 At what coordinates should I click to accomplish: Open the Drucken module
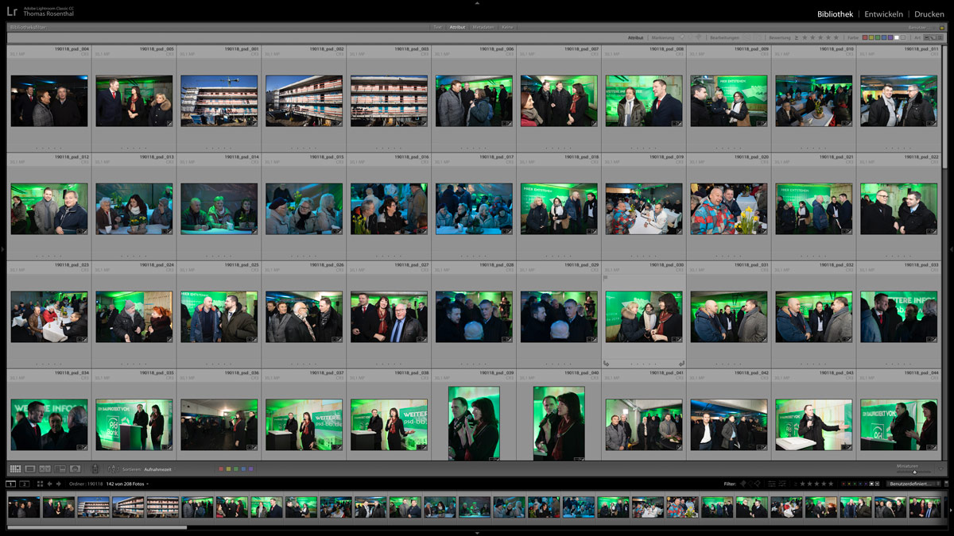[x=929, y=14]
